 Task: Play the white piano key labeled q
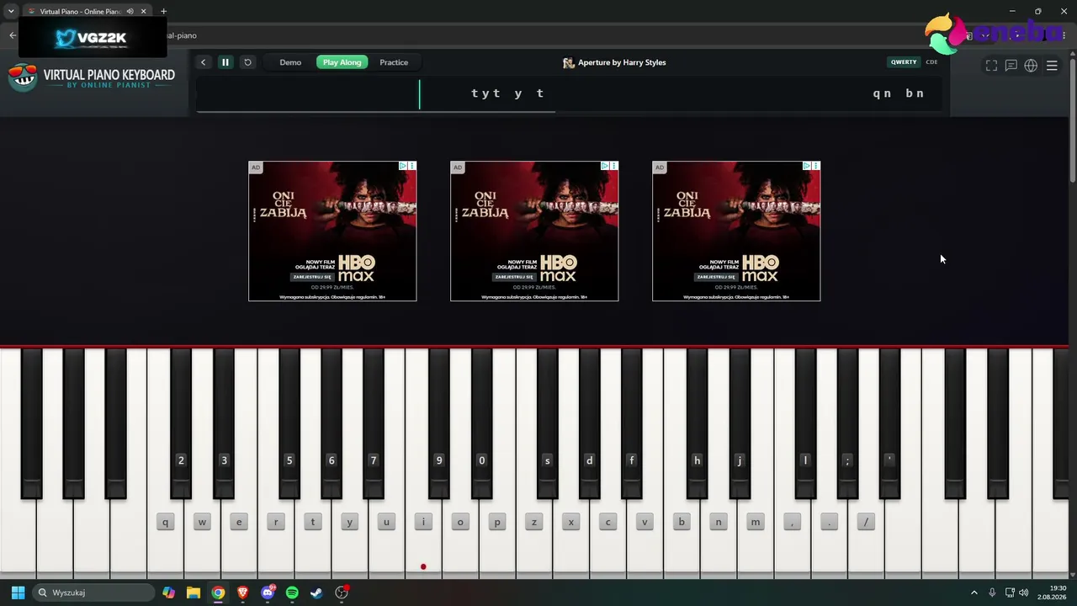pyautogui.click(x=165, y=522)
